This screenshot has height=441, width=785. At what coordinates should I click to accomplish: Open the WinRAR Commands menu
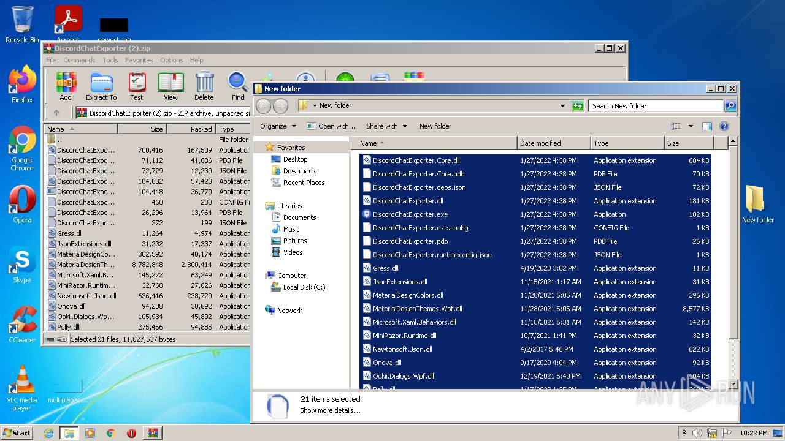(x=79, y=60)
